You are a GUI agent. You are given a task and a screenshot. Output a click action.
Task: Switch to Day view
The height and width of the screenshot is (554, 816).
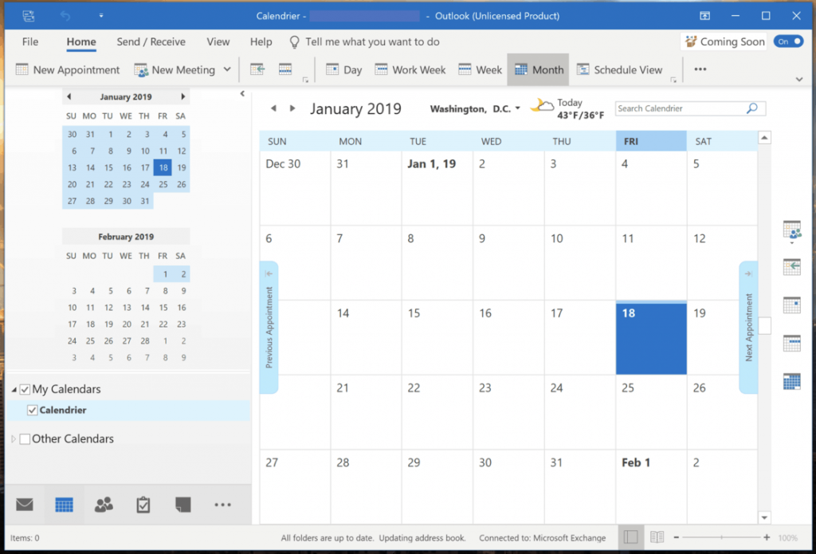(x=343, y=70)
